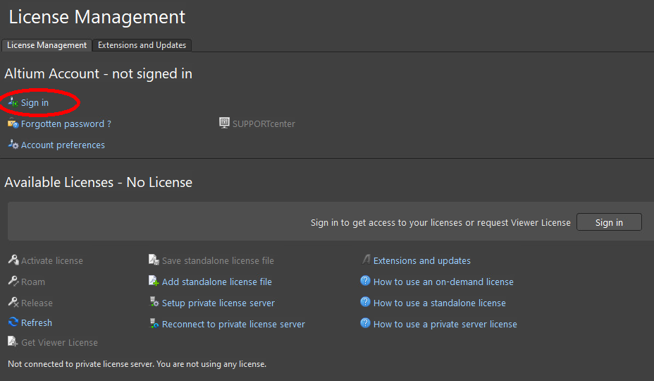Click the Add standalone license file icon
Screen dimensions: 654x381
154,281
